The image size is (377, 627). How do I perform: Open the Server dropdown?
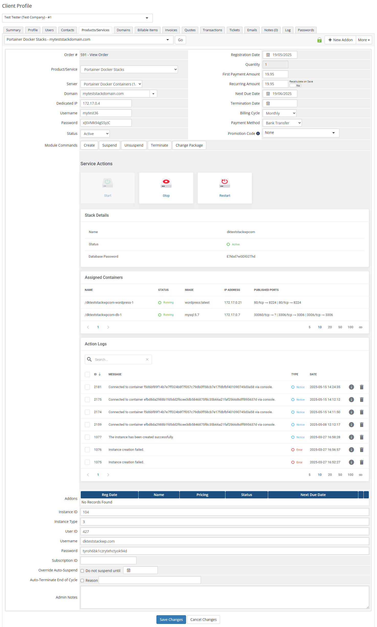pyautogui.click(x=111, y=84)
